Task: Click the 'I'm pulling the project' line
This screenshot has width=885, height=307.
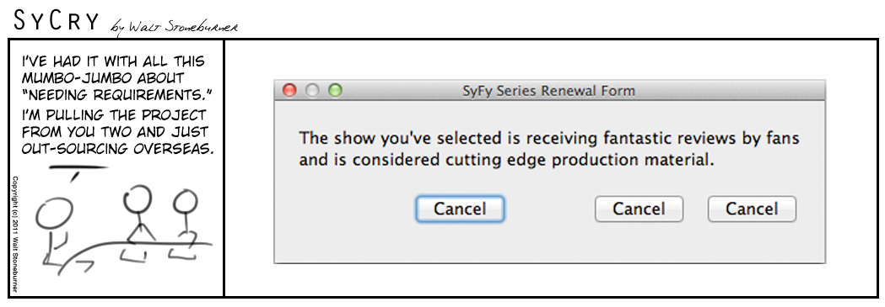Action: click(x=114, y=115)
